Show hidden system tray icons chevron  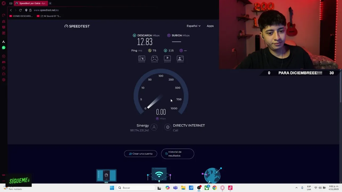[x=296, y=188]
